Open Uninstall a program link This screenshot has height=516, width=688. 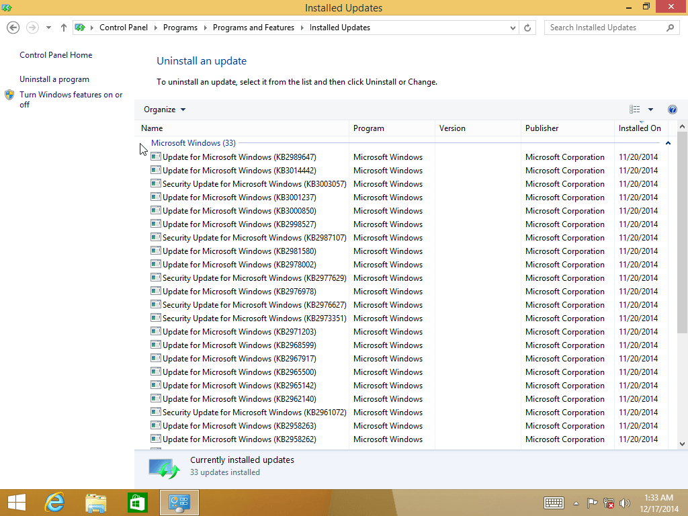[54, 79]
